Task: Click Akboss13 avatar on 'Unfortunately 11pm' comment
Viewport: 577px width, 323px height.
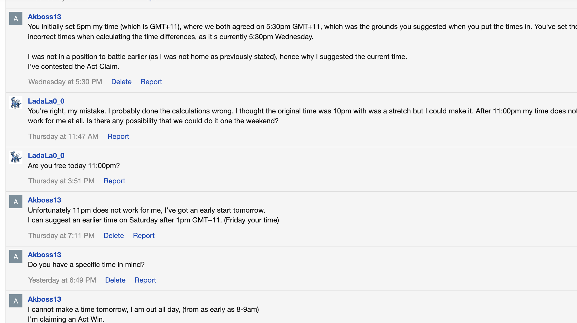Action: (16, 202)
